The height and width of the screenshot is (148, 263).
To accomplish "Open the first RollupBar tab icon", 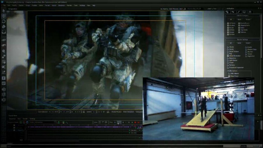I will click(x=227, y=12).
